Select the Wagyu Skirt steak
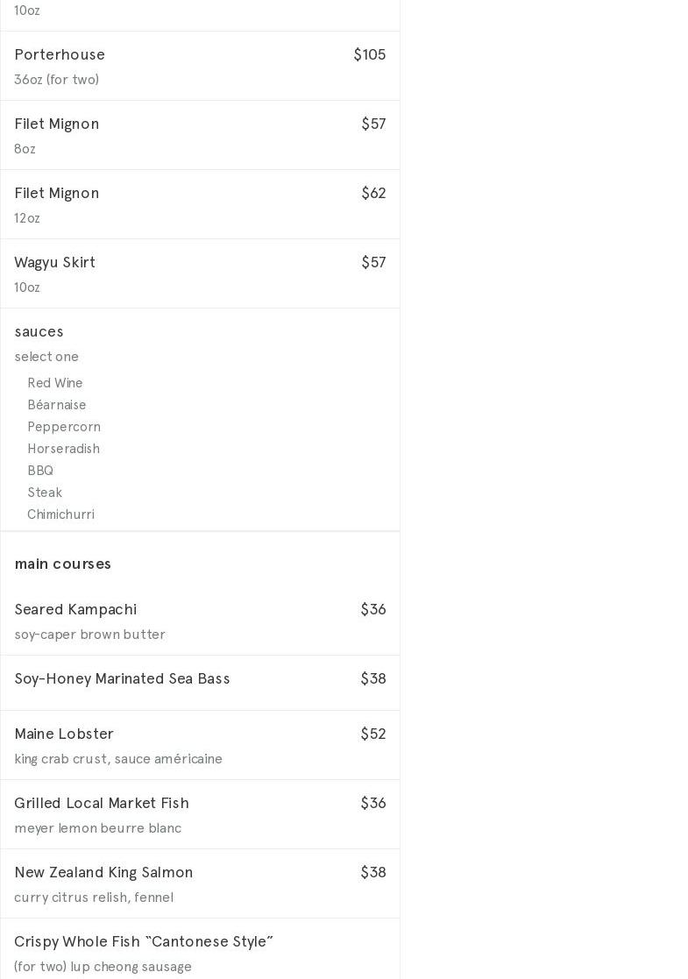688x979 pixels. (x=55, y=263)
